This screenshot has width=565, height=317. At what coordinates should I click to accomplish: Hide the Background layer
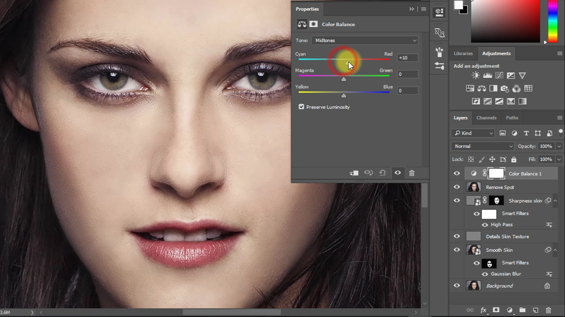pos(457,285)
